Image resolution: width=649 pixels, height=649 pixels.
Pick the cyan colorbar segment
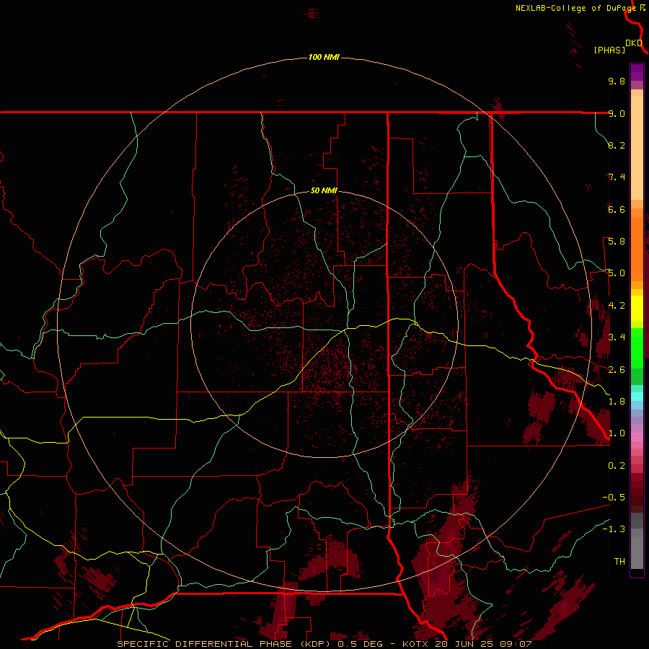637,397
